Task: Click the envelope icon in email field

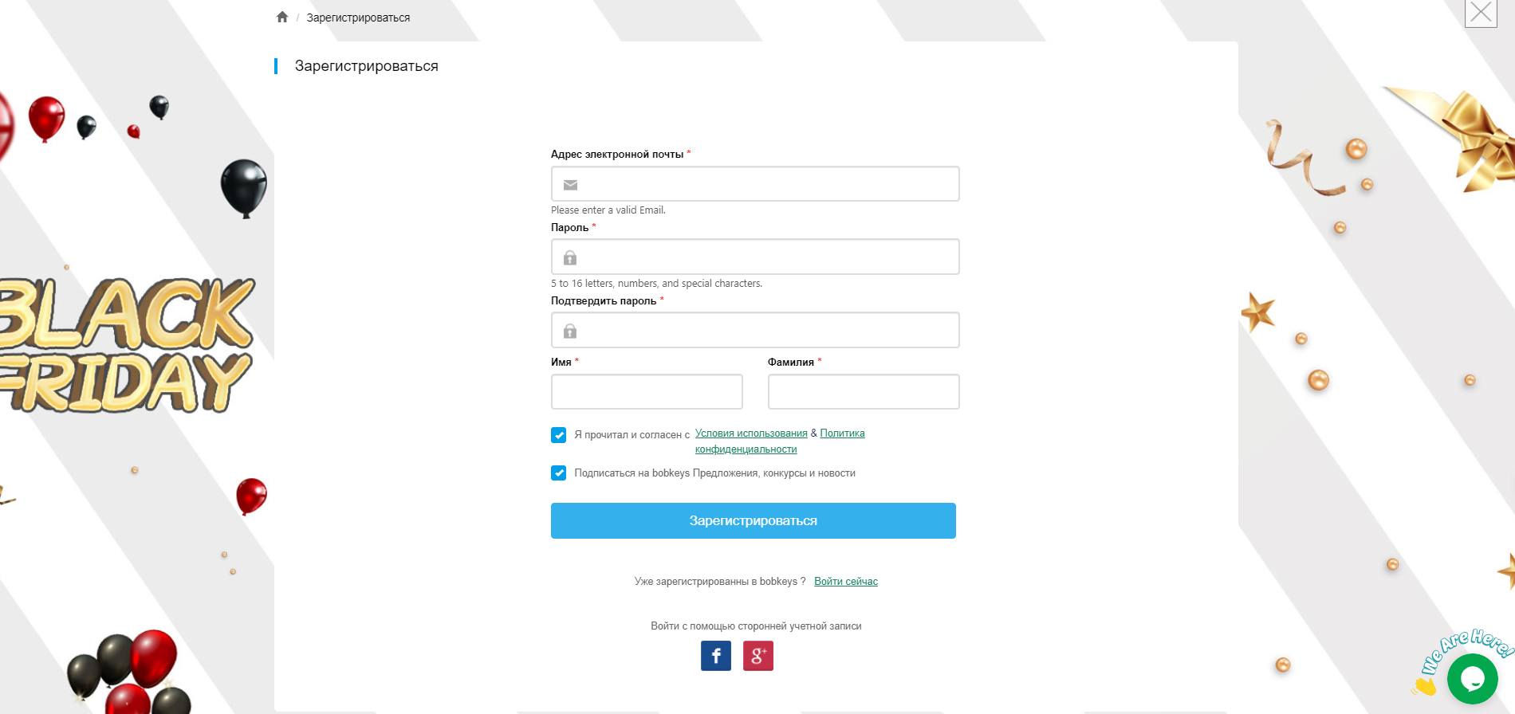Action: [x=570, y=185]
